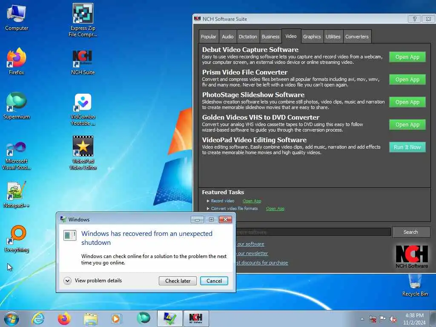Screen dimensions: 436x327
Task: Click the muted volume tray icon
Action: [393, 319]
